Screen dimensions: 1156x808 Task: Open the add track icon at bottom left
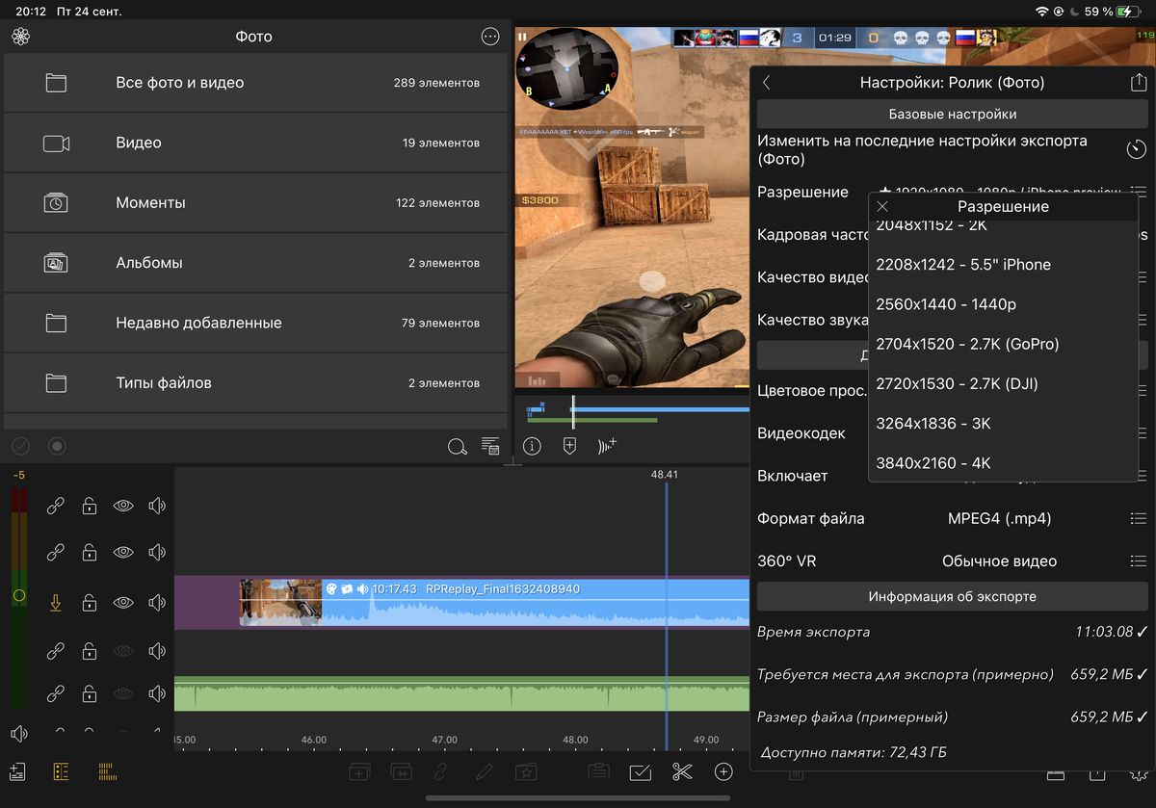coord(17,772)
